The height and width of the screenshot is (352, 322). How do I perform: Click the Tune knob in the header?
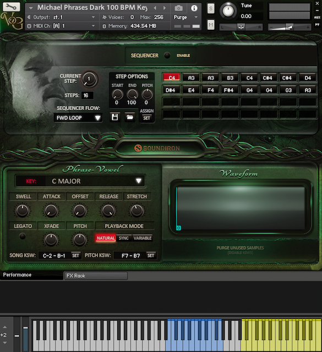pyautogui.click(x=228, y=10)
